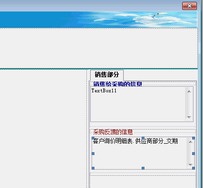Click the 客户询价明细表.供应商部分_交期 text field
203x188 pixels.
(139, 153)
